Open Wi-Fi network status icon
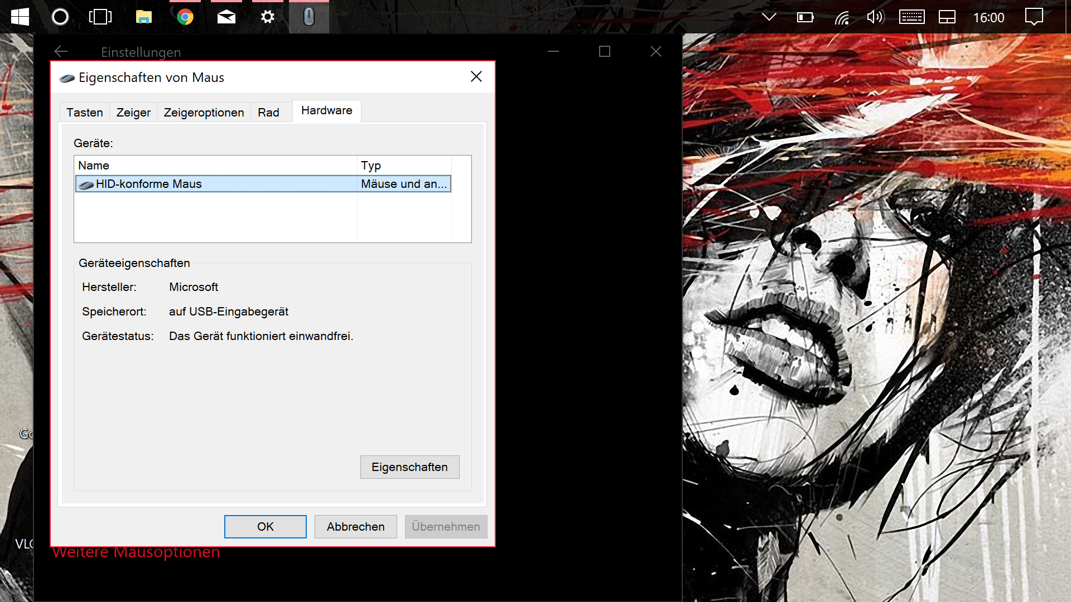The width and height of the screenshot is (1071, 602). point(842,18)
